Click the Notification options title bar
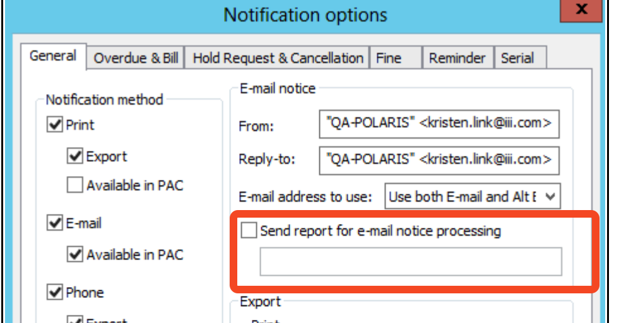Image resolution: width=626 pixels, height=323 pixels. point(305,15)
